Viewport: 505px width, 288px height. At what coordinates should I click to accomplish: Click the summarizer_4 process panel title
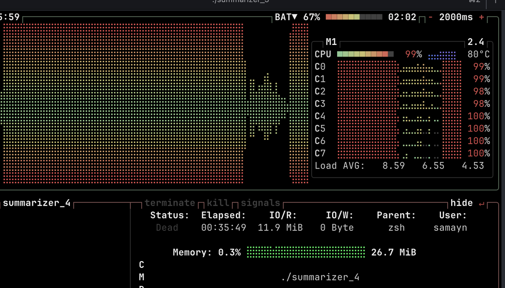coord(37,203)
